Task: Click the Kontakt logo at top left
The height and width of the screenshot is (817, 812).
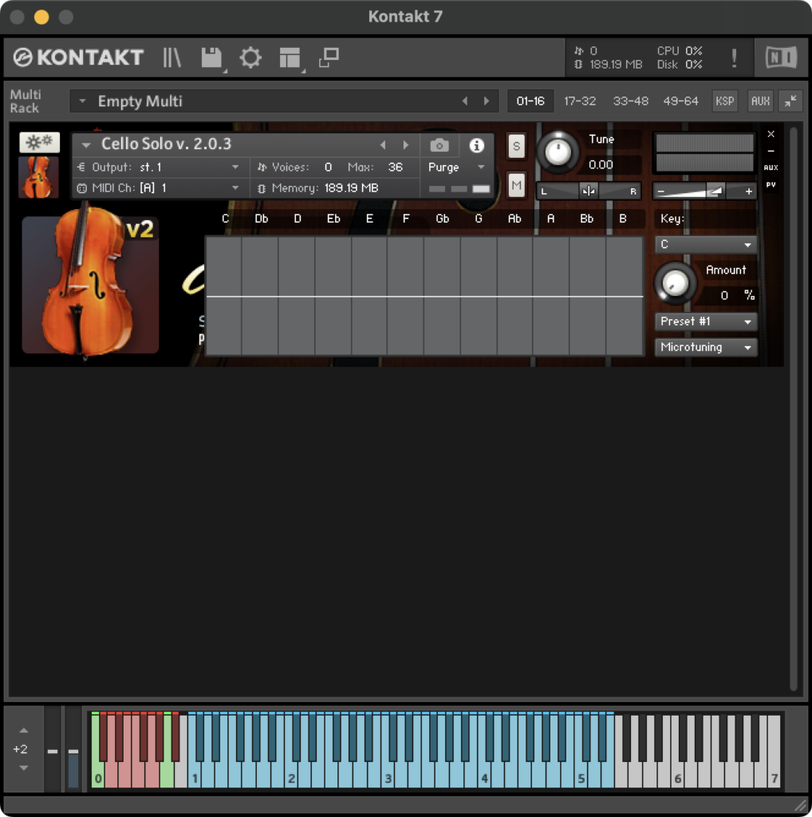Action: (x=78, y=57)
